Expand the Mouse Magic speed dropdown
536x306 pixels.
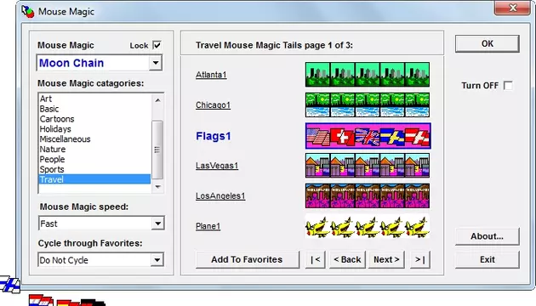coord(157,224)
